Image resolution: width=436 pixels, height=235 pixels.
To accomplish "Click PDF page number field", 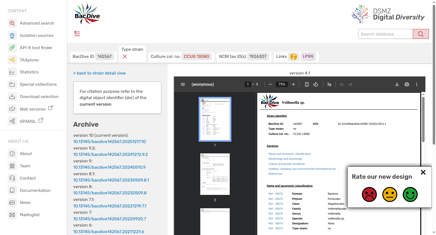I will coord(248,84).
